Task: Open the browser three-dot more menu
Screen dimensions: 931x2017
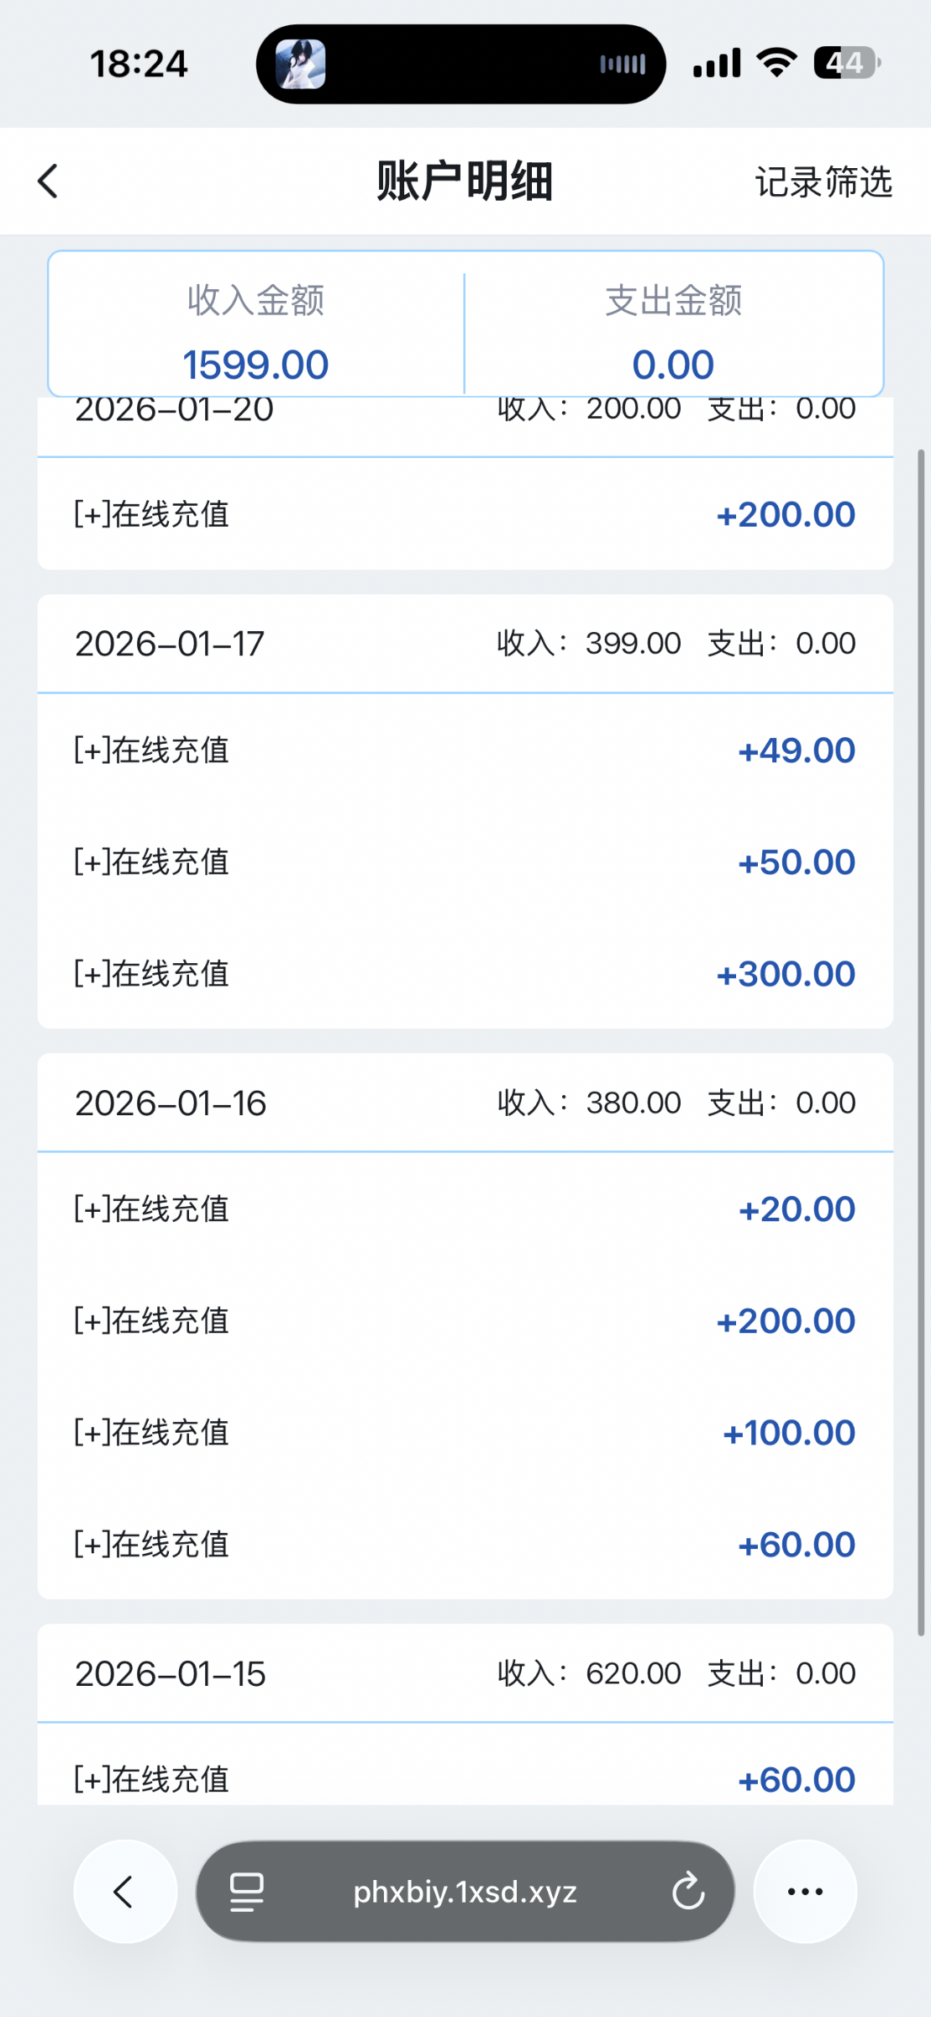Action: click(805, 1892)
